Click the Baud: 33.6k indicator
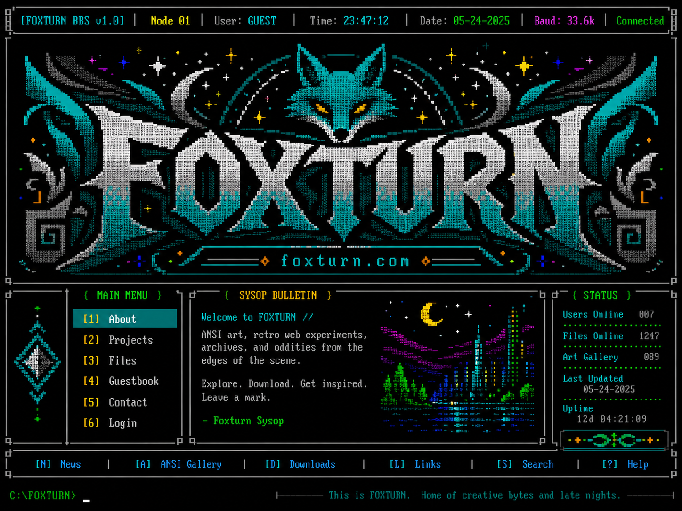 point(564,21)
